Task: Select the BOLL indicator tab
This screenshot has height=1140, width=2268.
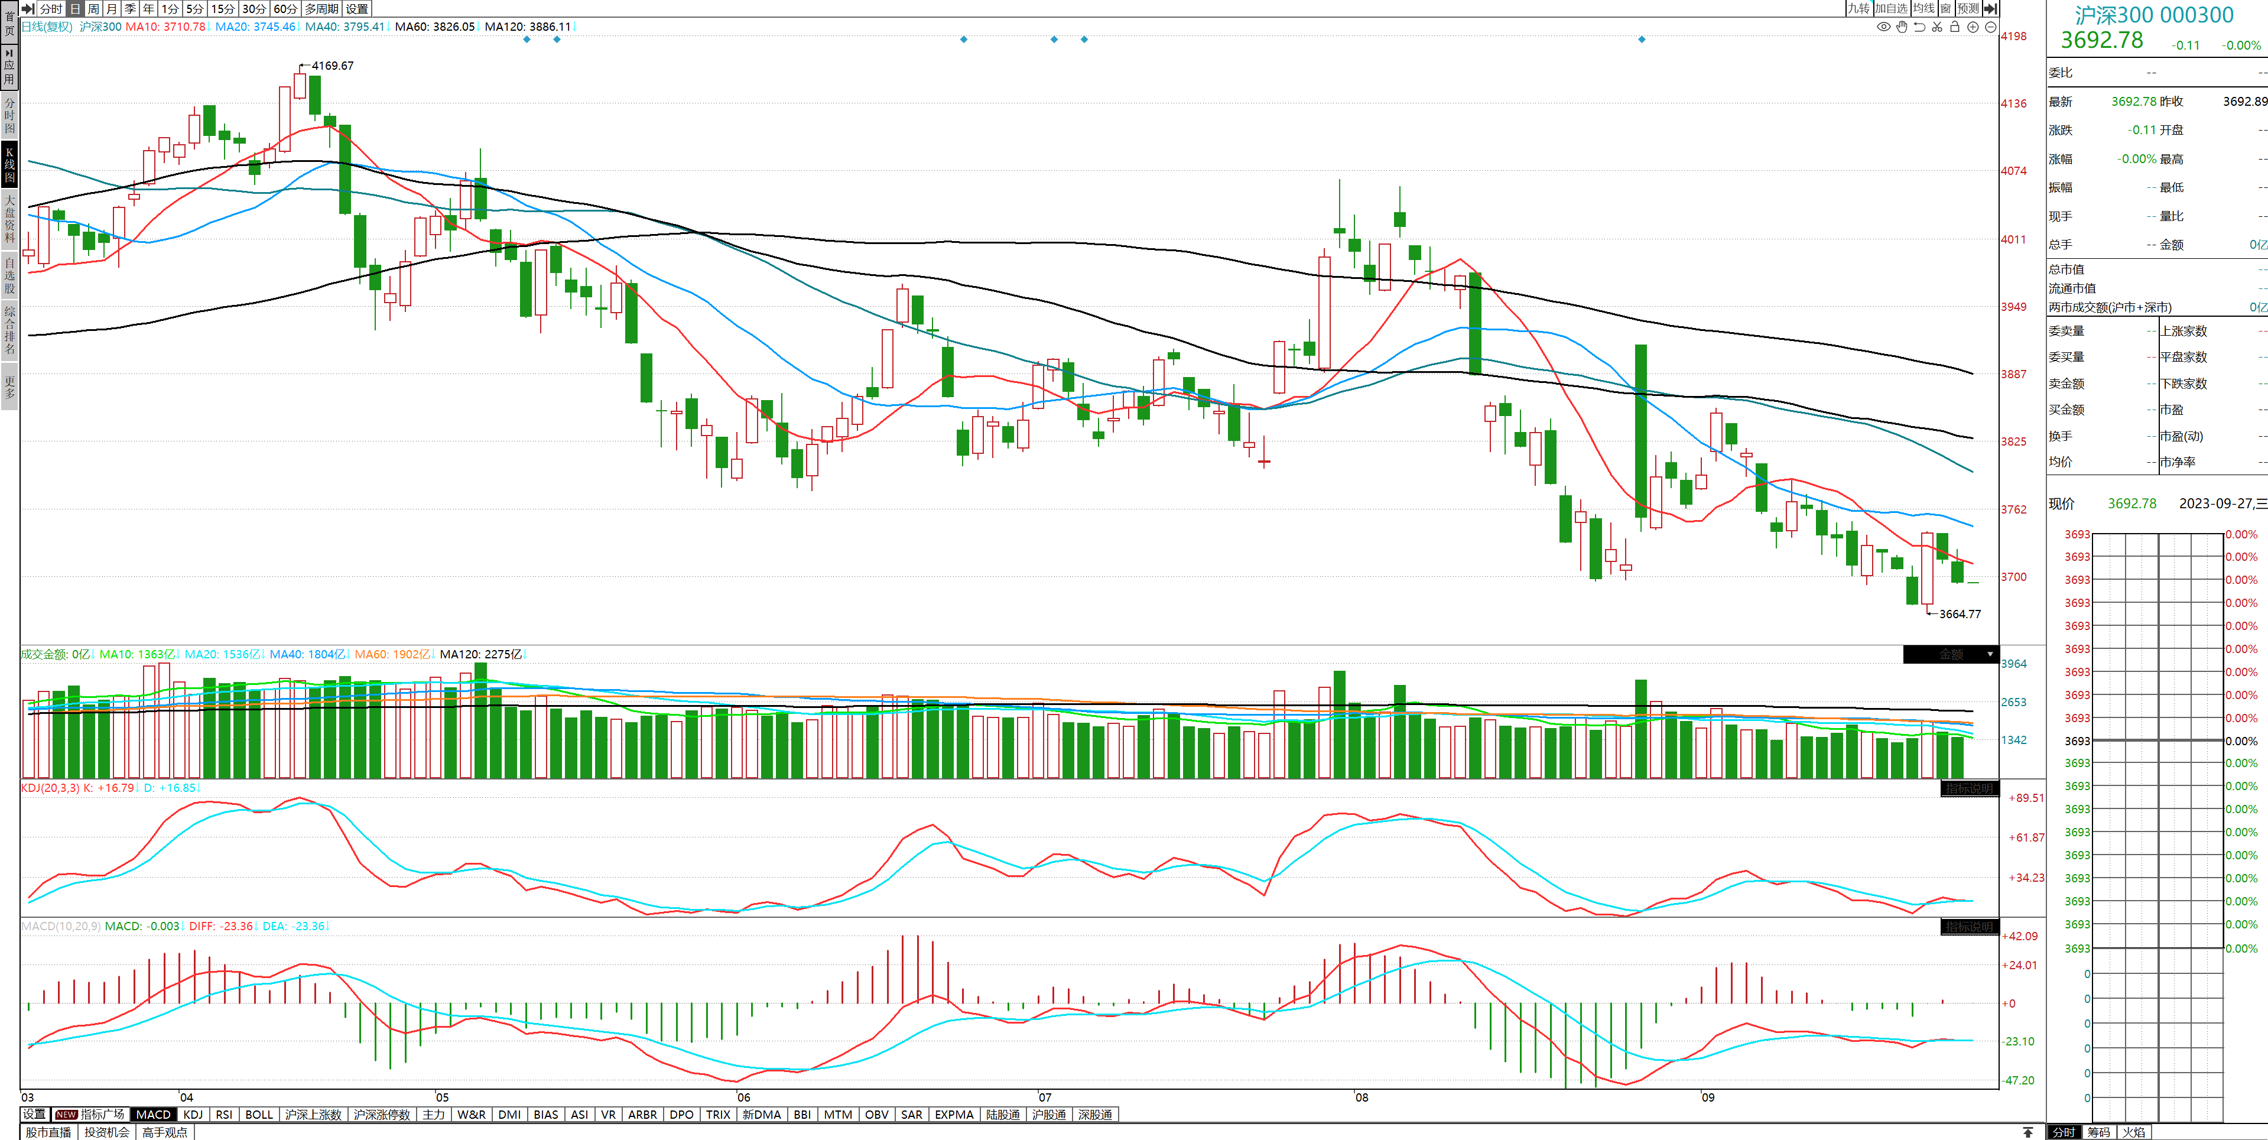Action: [x=259, y=1115]
